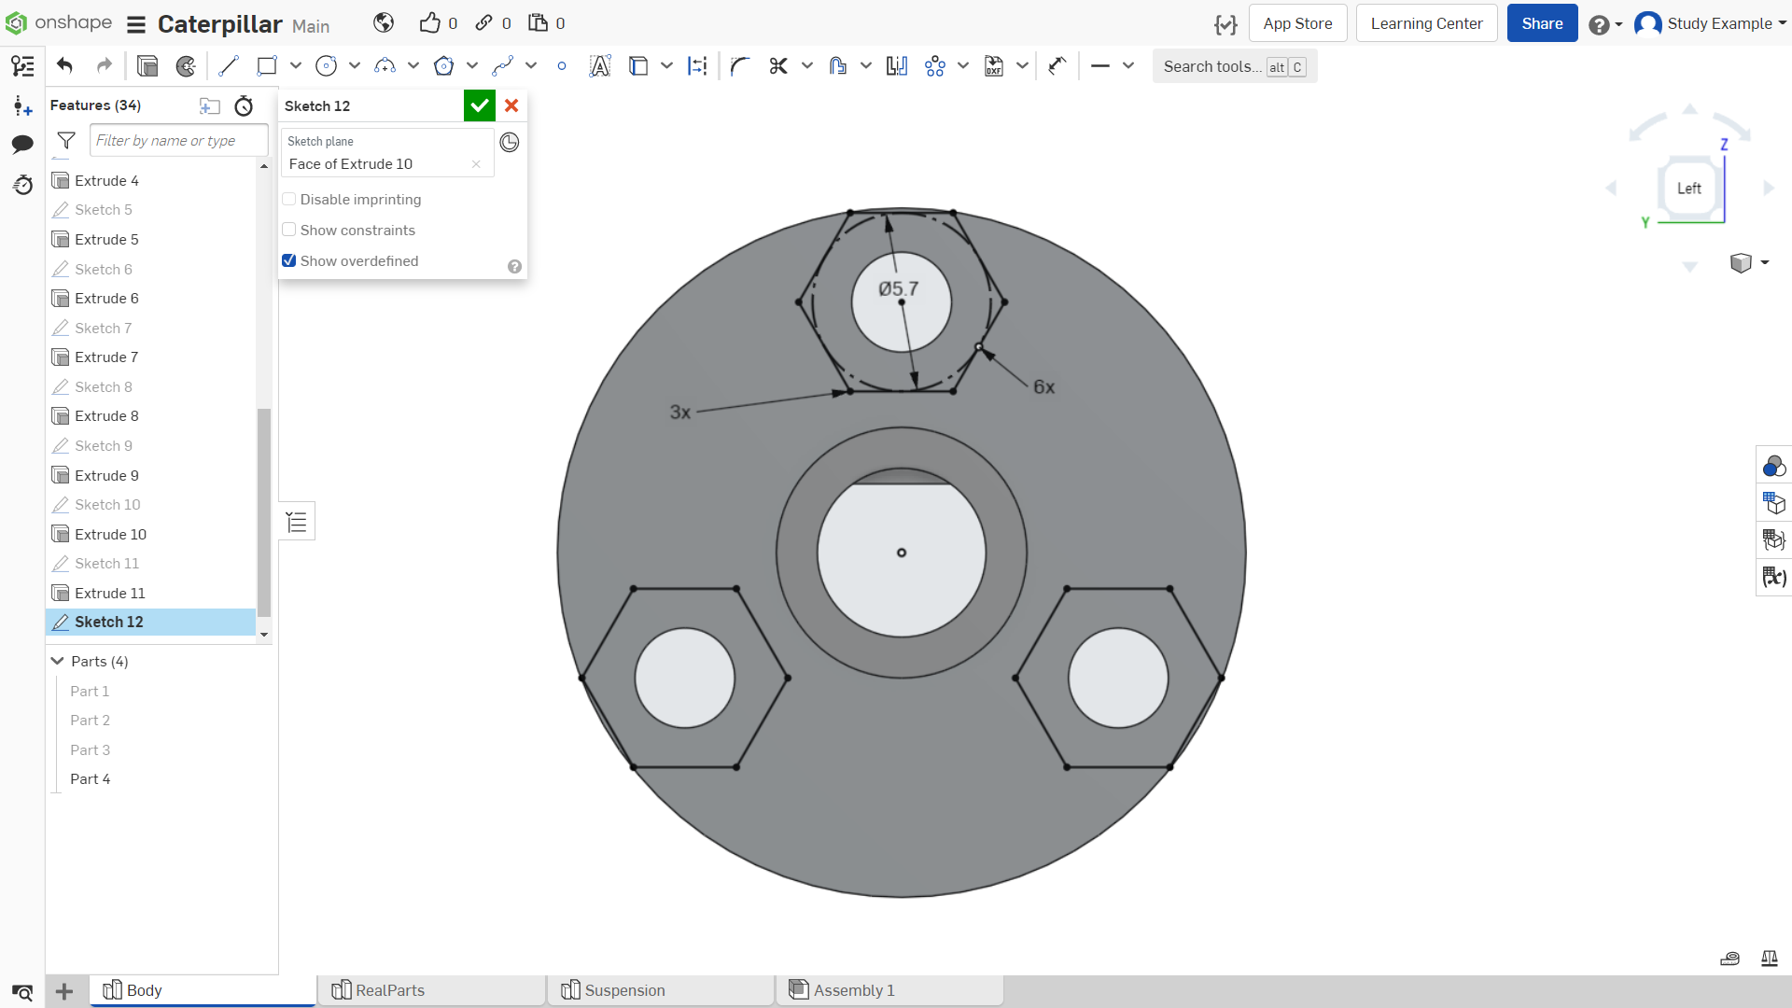Select the Point sketch tool

(562, 66)
